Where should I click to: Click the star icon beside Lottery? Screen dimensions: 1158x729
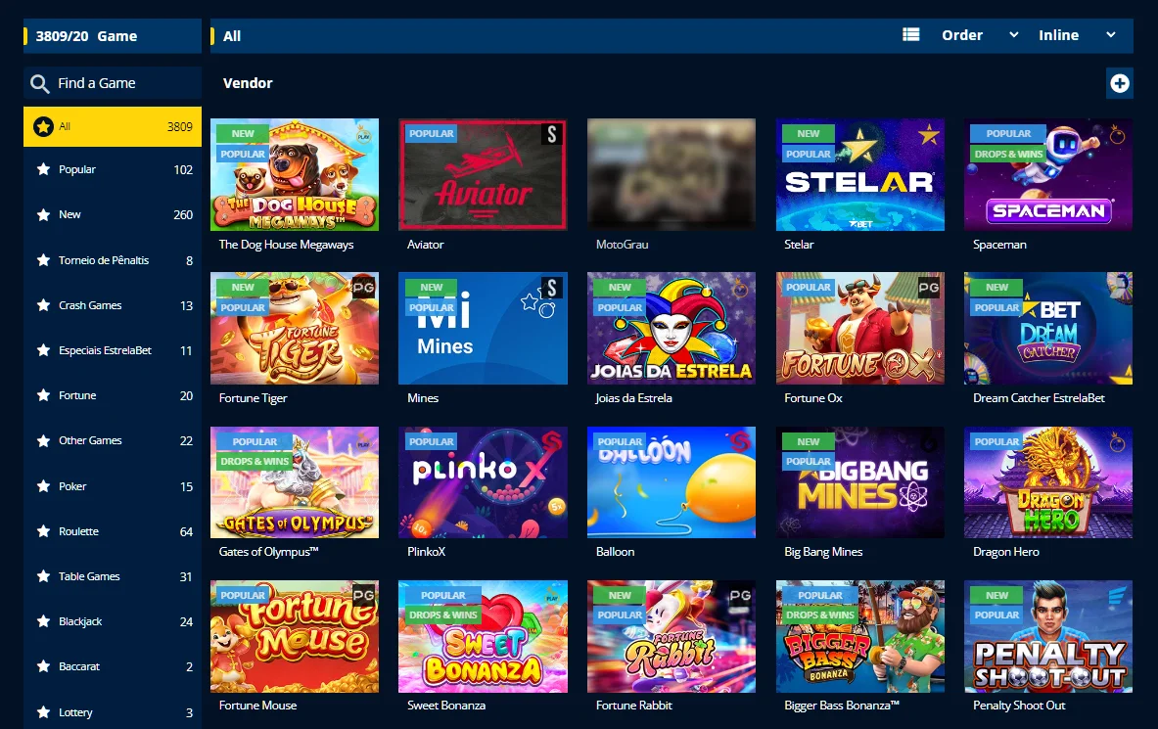pyautogui.click(x=44, y=712)
